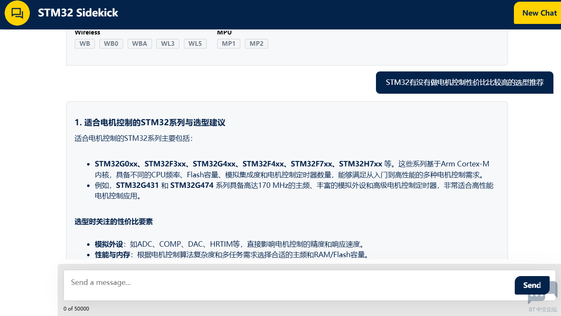The image size is (561, 316).
Task: Send the message
Action: click(x=532, y=285)
